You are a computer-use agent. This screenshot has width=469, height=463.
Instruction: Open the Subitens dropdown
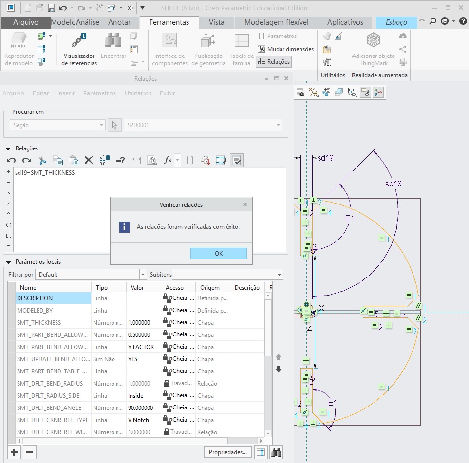280,275
